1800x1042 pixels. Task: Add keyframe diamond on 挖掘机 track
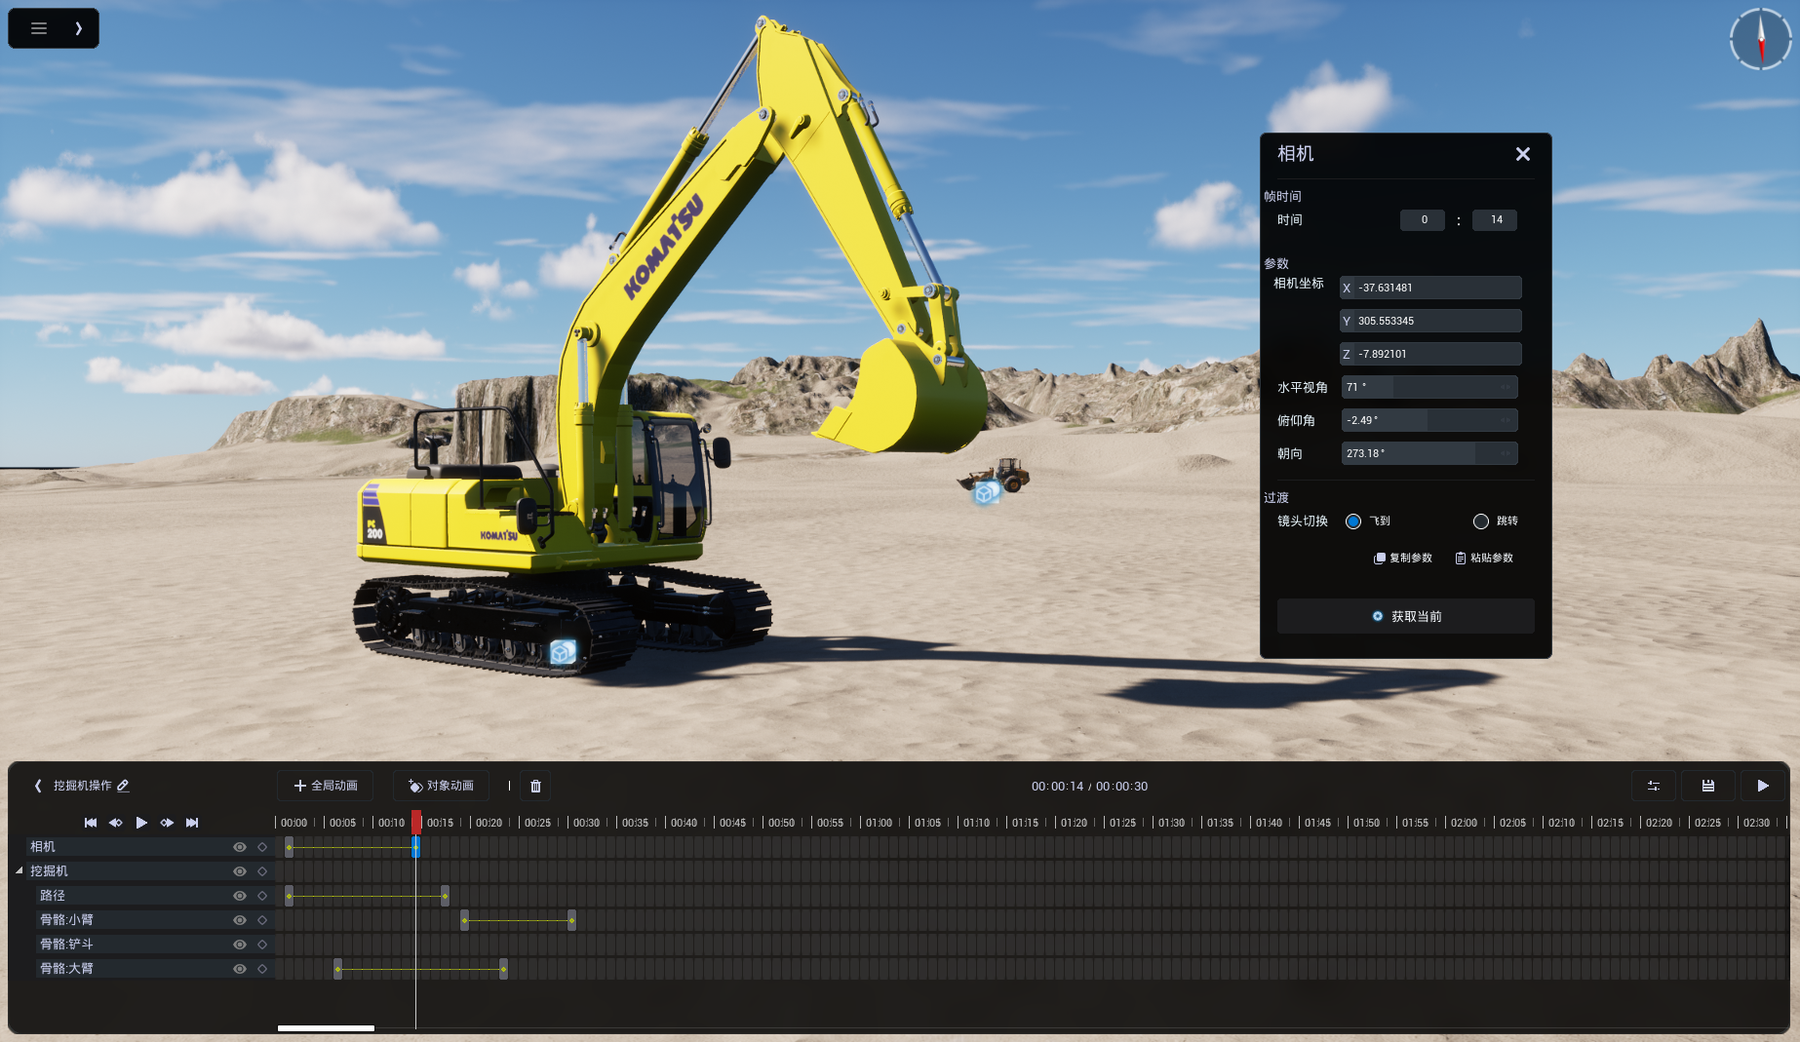262,871
